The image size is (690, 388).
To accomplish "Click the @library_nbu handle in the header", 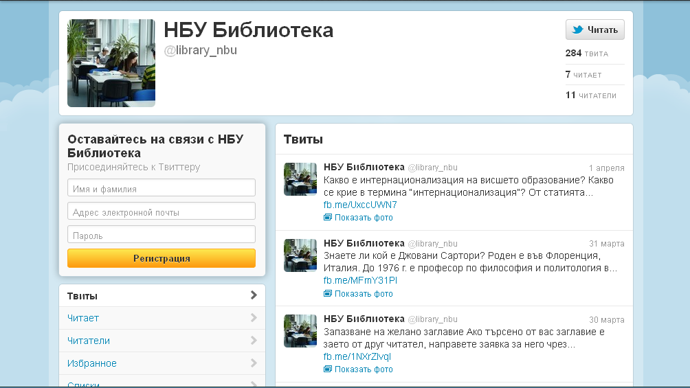I will (x=200, y=50).
